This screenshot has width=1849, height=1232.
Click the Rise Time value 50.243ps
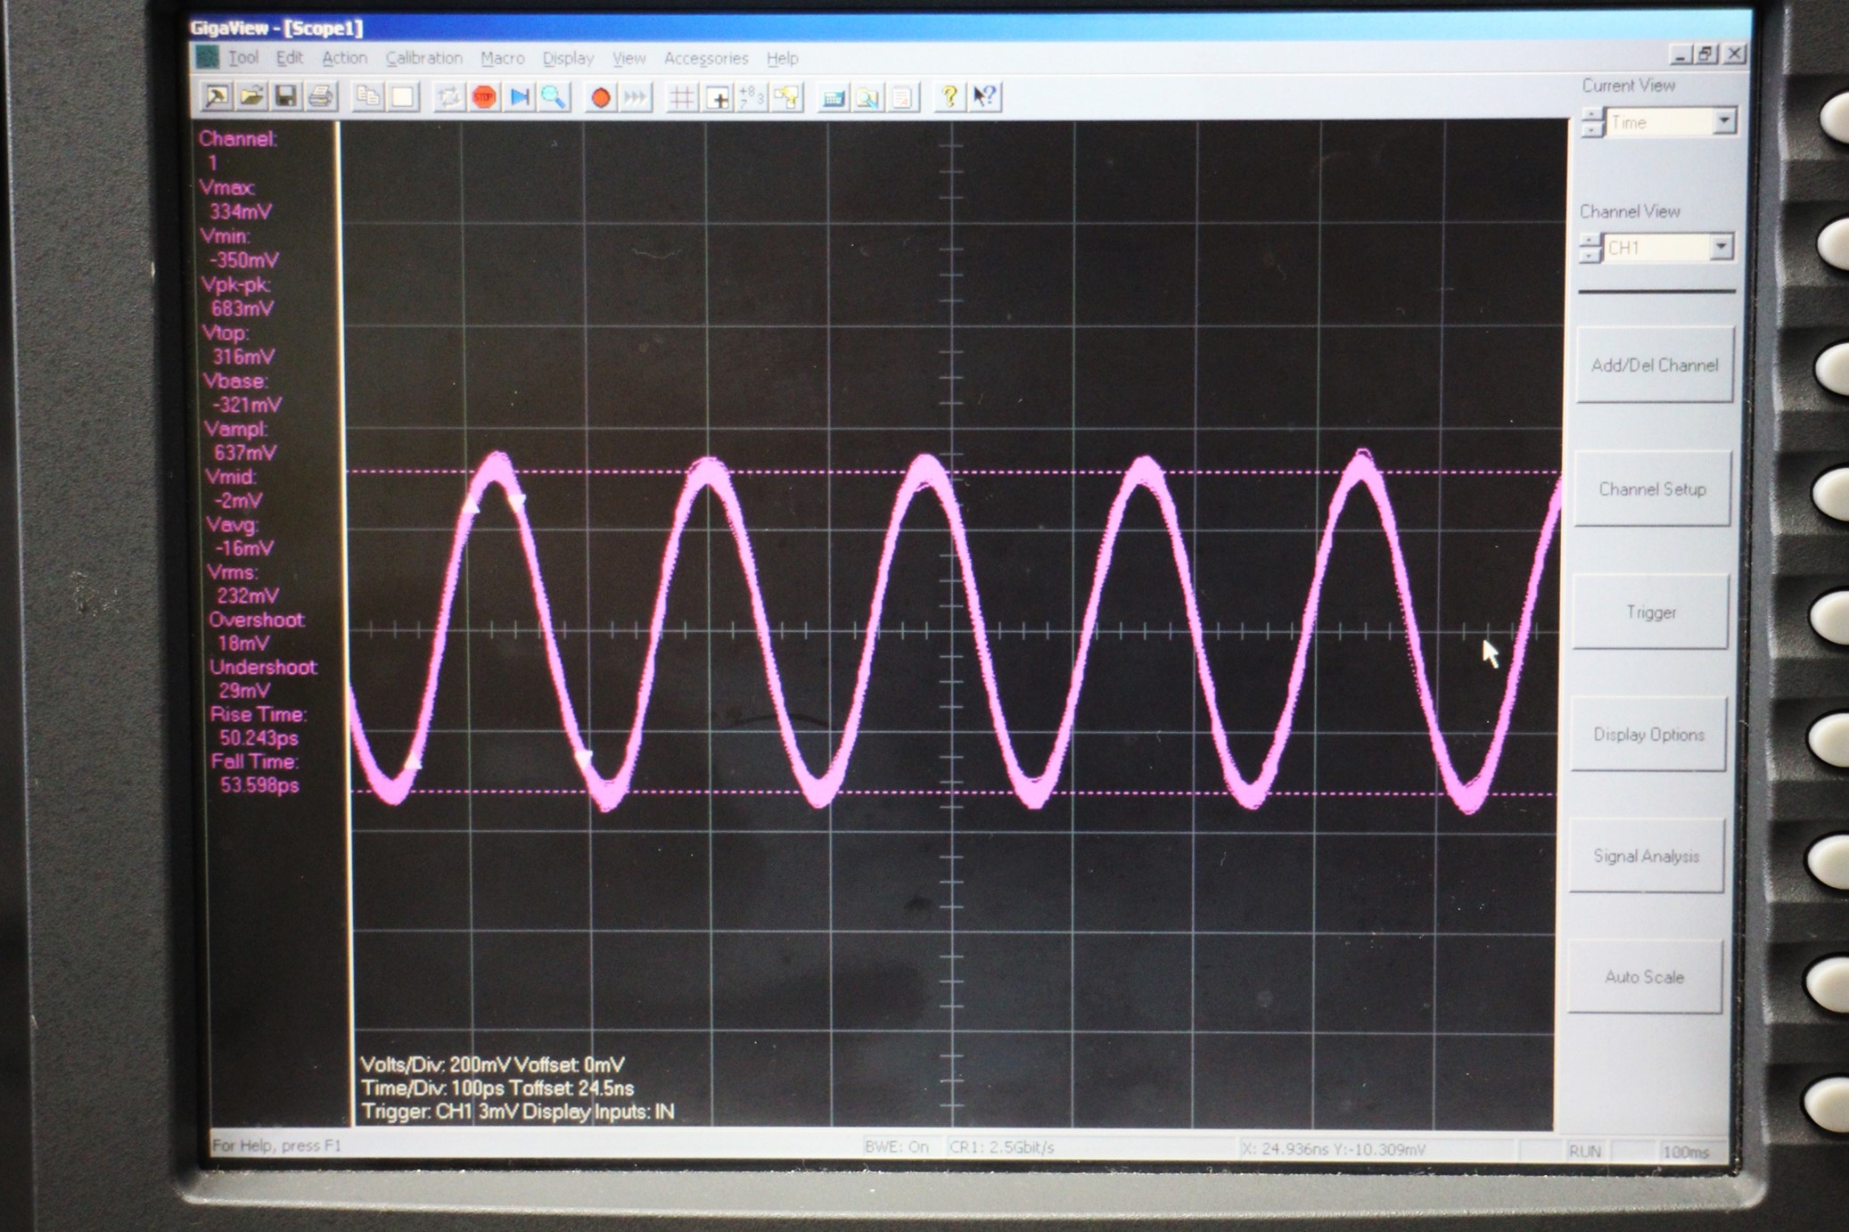pos(259,738)
